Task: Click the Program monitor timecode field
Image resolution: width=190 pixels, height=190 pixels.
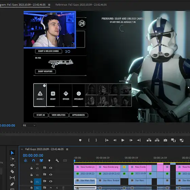Action: [x=7, y=126]
